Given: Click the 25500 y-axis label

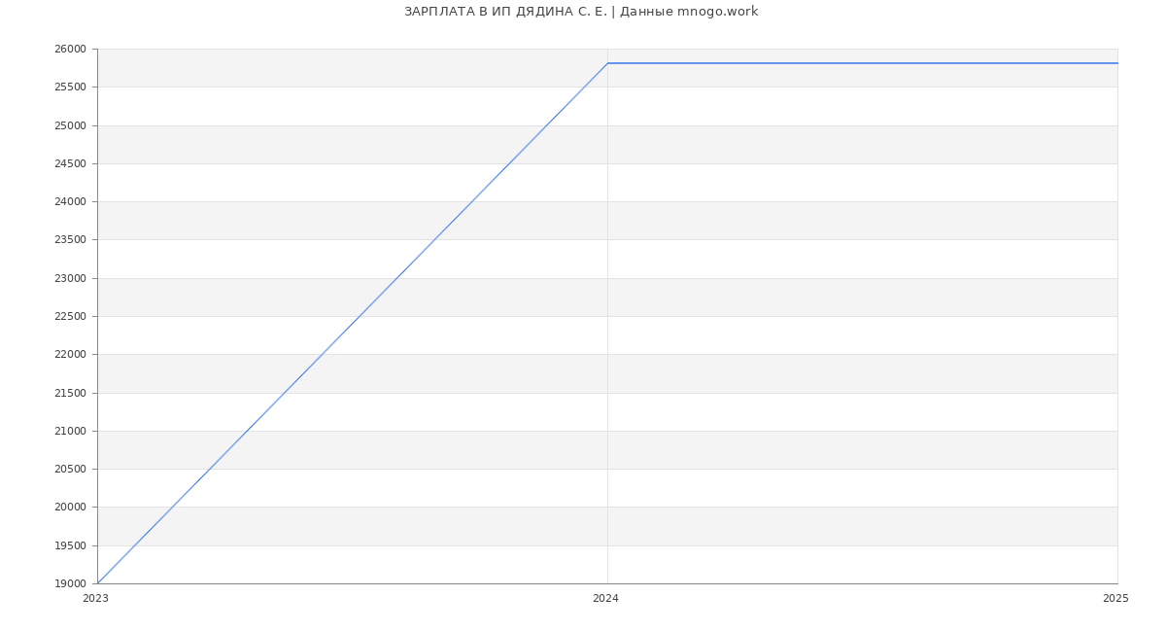Looking at the screenshot, I should [x=70, y=88].
